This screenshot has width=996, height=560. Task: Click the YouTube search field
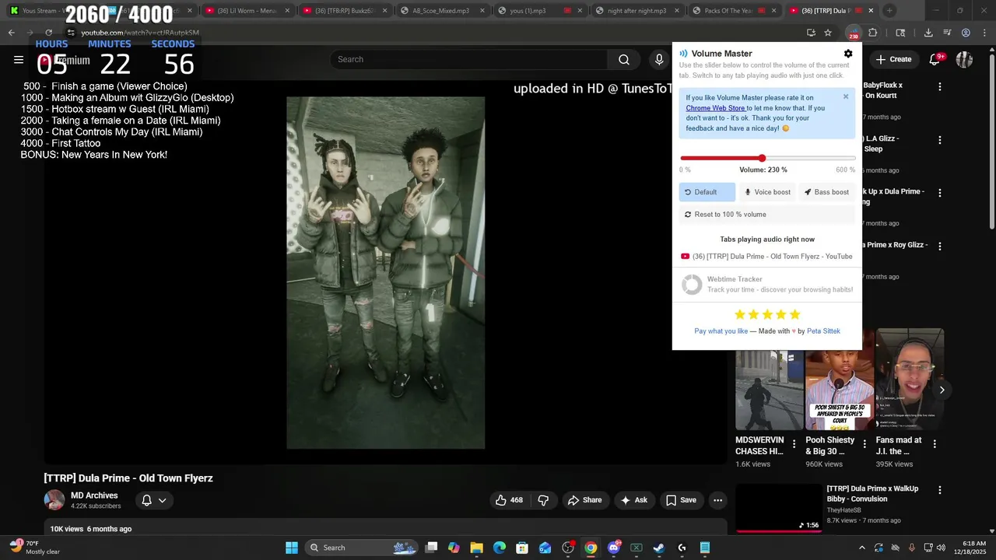click(x=469, y=59)
